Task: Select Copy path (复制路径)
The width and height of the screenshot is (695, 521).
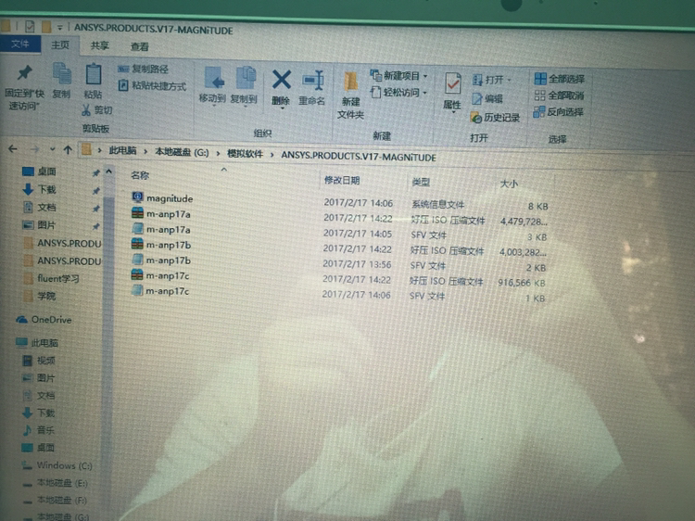Action: coord(143,69)
